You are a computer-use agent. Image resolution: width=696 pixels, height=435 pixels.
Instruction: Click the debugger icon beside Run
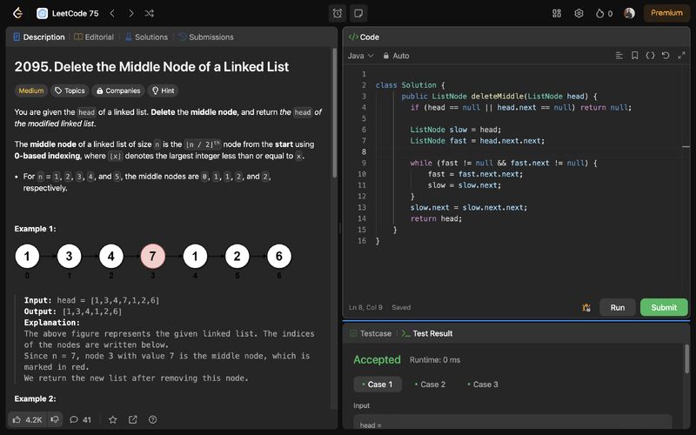pyautogui.click(x=586, y=307)
